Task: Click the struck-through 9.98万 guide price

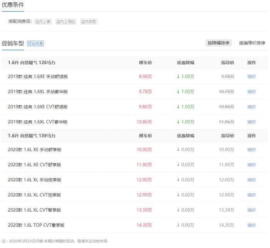Action: 228,77
